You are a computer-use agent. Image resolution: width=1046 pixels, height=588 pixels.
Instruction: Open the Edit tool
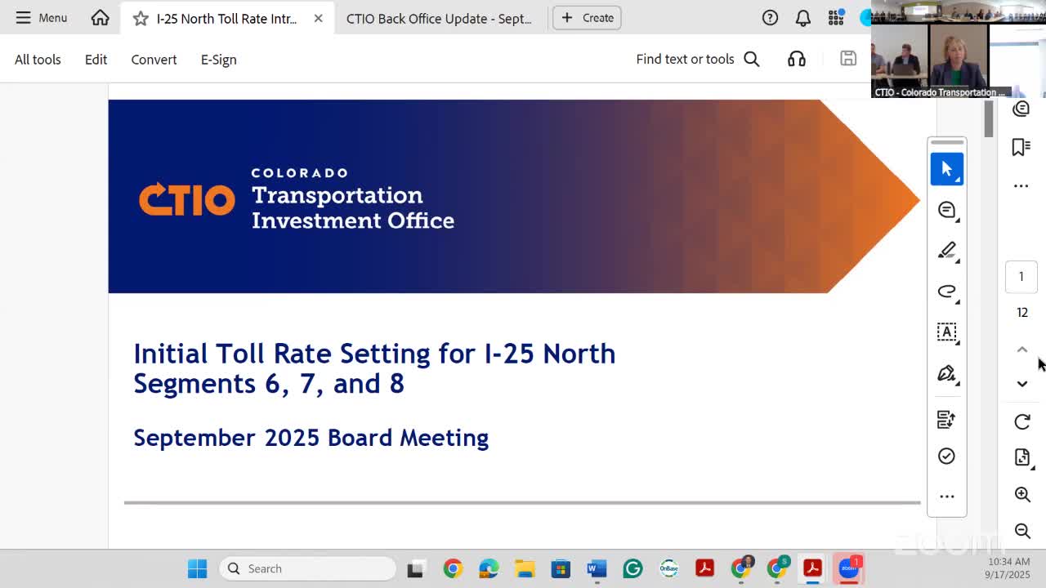click(96, 60)
